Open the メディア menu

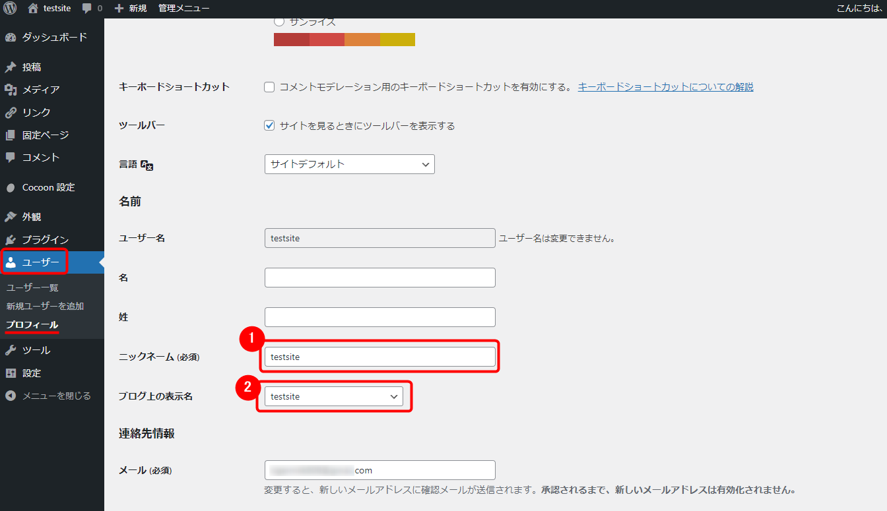52,90
